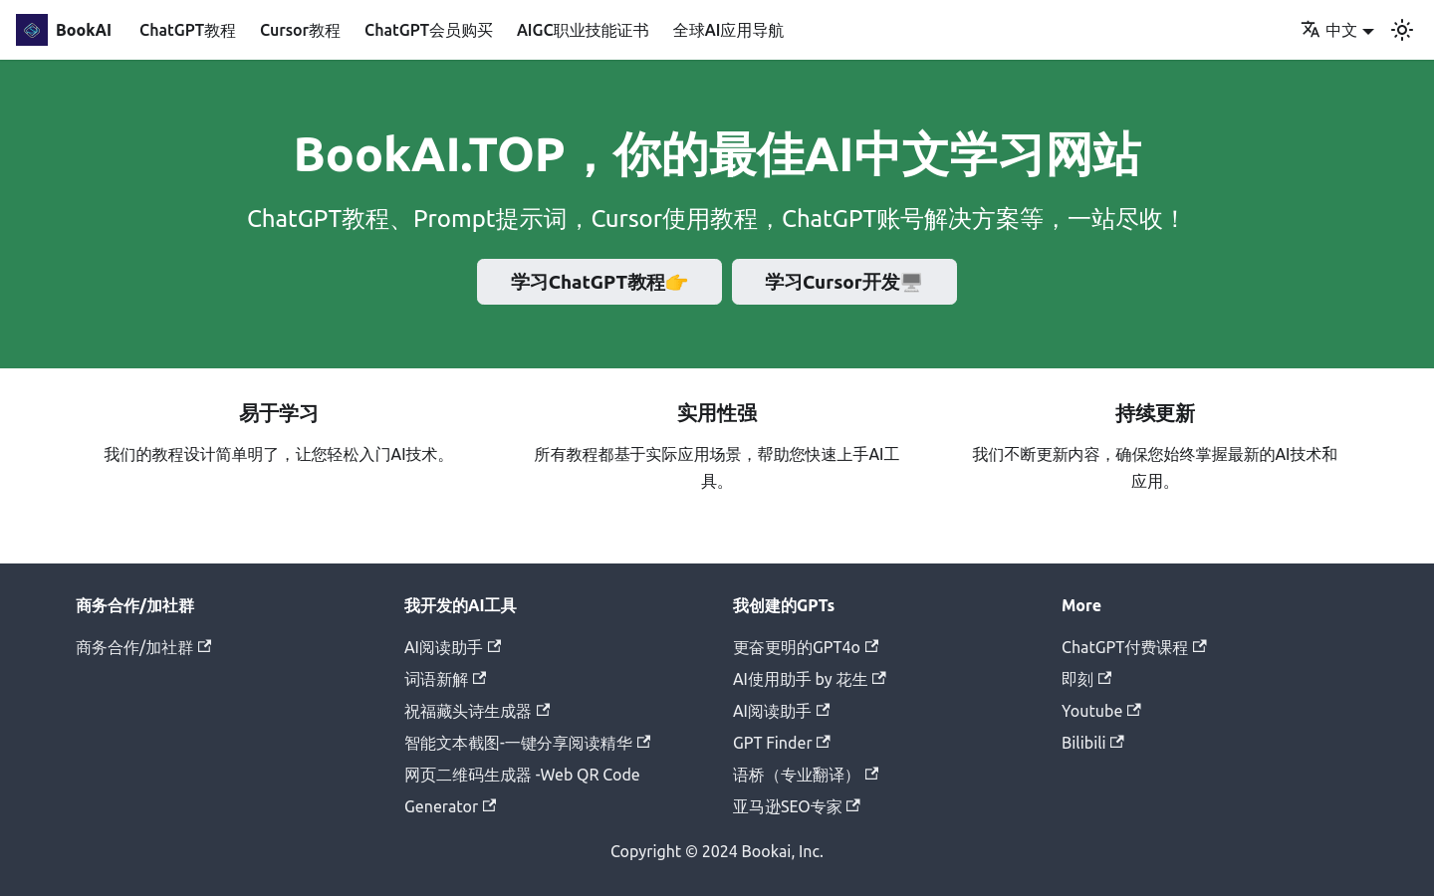Click the 学习Cursor开发 button
The height and width of the screenshot is (896, 1434).
[x=844, y=282]
